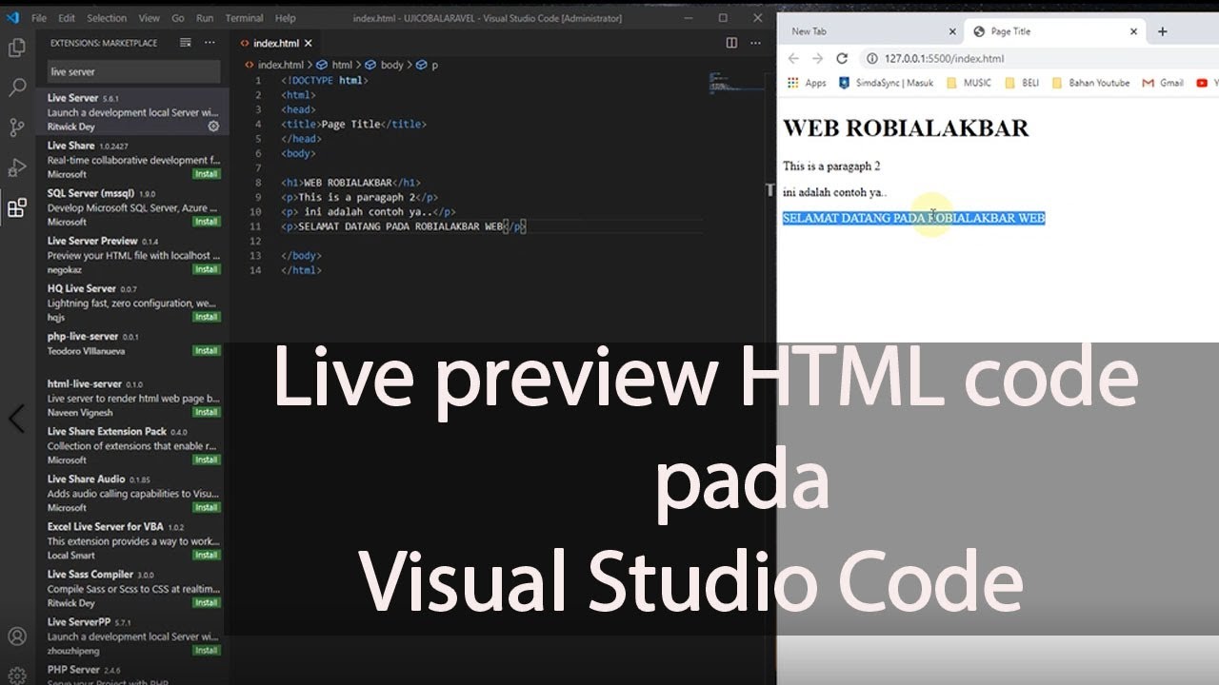
Task: Open the SimdaSync | Masuk bookmark
Action: click(887, 83)
